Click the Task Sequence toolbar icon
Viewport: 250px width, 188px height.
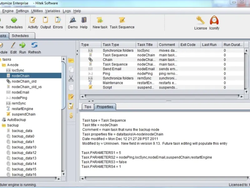[122, 22]
